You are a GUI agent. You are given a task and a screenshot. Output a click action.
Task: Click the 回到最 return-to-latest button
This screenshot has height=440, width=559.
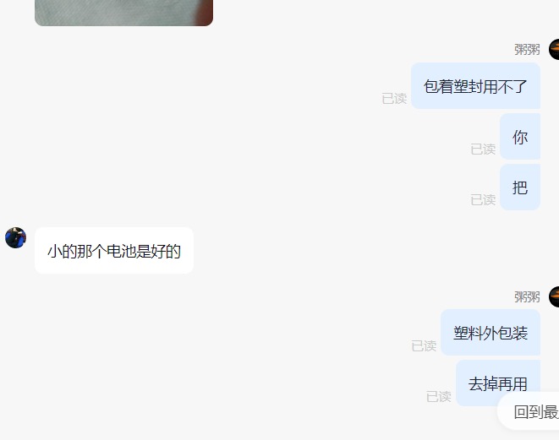529,412
